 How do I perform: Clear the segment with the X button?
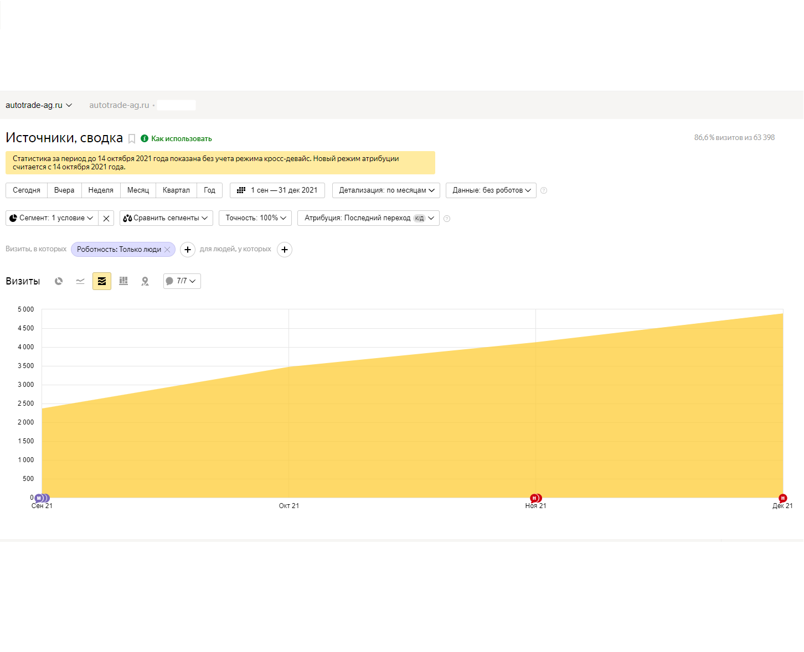coord(106,218)
